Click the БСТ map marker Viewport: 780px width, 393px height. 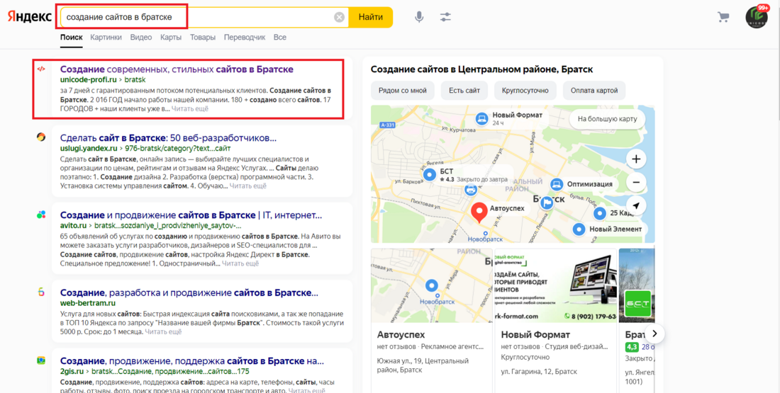[x=429, y=174]
